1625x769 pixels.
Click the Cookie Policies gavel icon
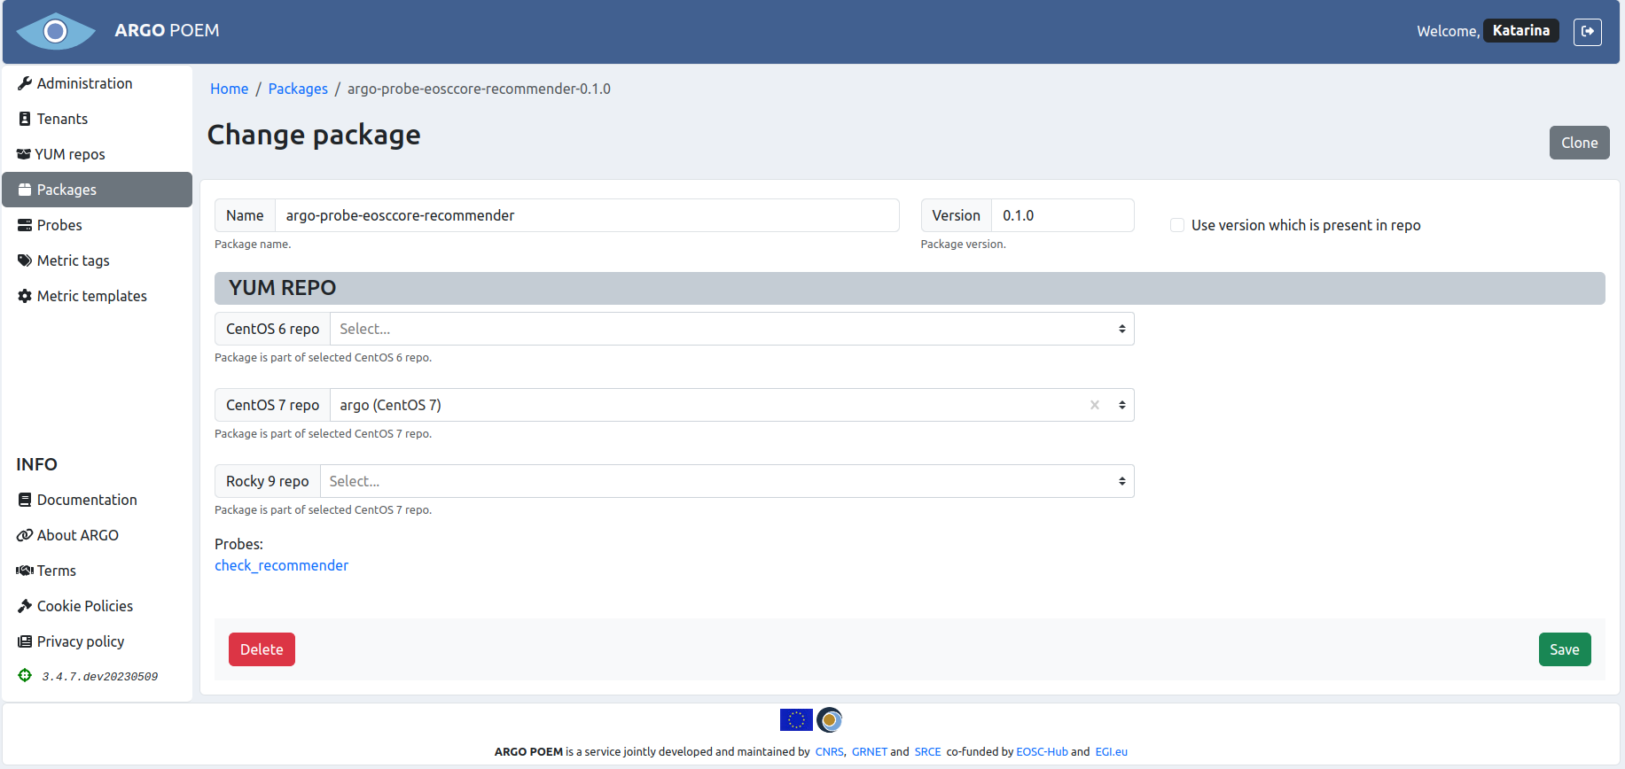[25, 606]
